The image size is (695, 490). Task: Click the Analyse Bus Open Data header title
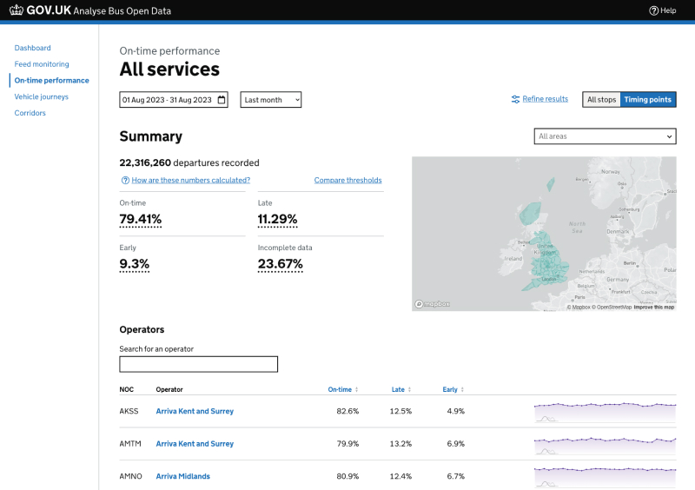[x=122, y=11]
